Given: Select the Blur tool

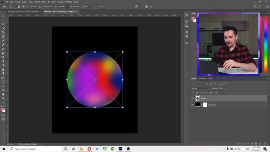Looking at the screenshot, I should tap(3, 69).
